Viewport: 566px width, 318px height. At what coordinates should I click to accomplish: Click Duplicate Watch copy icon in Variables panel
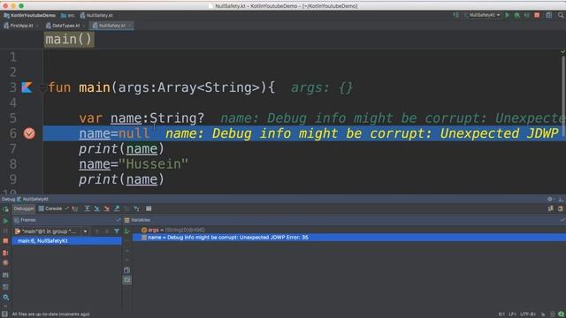(x=127, y=270)
